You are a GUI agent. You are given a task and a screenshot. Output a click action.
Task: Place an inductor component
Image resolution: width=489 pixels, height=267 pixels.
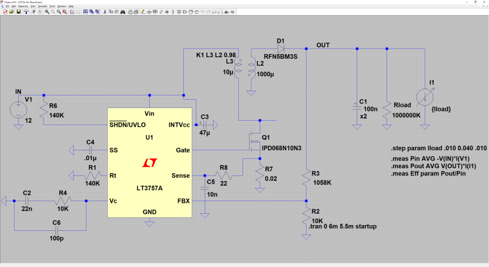[x=173, y=12]
